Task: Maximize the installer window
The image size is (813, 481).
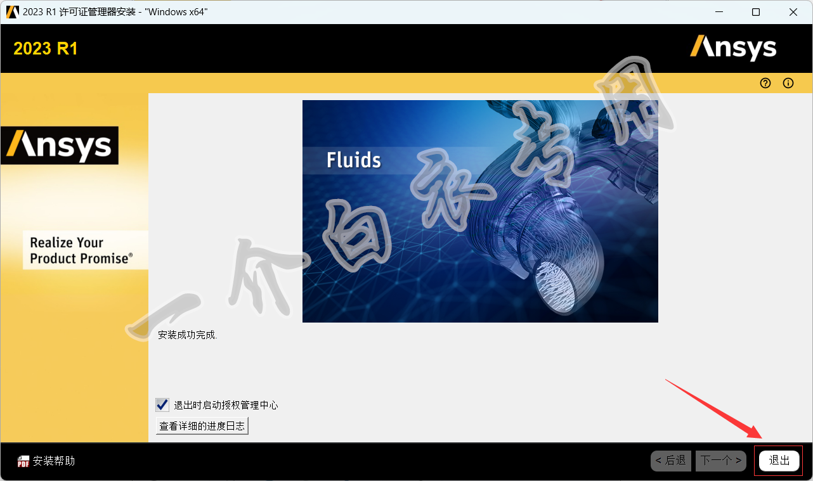Action: [x=756, y=12]
